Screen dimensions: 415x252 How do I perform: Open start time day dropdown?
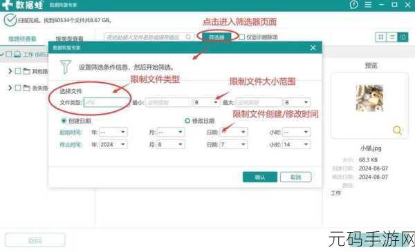[234, 132]
